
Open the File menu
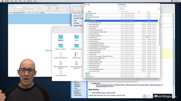[12, 1]
